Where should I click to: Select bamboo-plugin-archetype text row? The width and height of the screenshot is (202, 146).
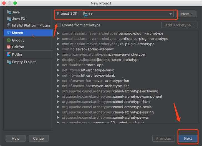pyautogui.click(x=113, y=33)
